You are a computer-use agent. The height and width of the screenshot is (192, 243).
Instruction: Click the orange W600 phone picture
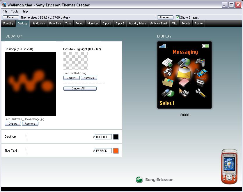tap(229, 166)
